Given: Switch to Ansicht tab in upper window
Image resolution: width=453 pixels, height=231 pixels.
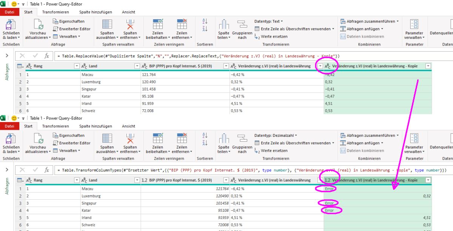Looking at the screenshot, I should 128,12.
